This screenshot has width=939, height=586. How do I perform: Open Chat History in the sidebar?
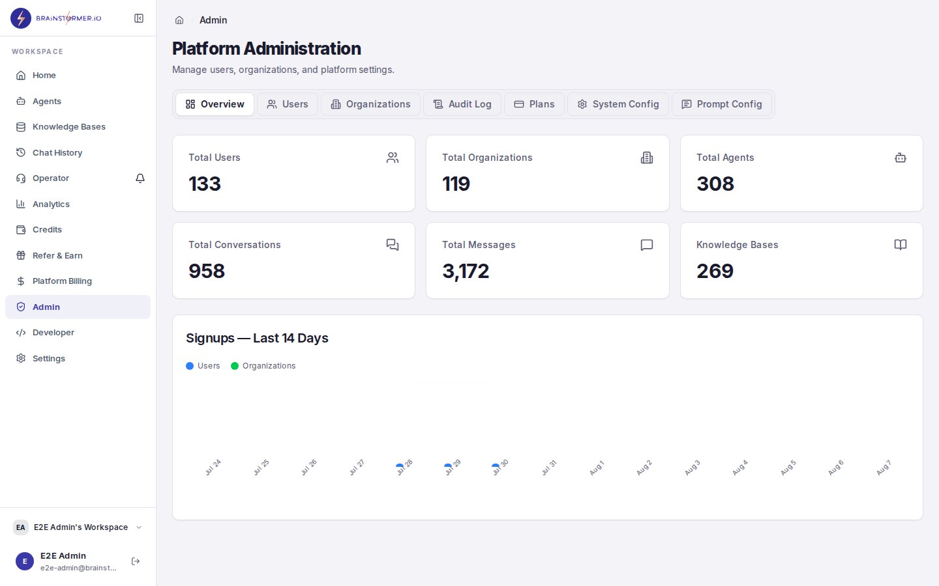(x=78, y=152)
